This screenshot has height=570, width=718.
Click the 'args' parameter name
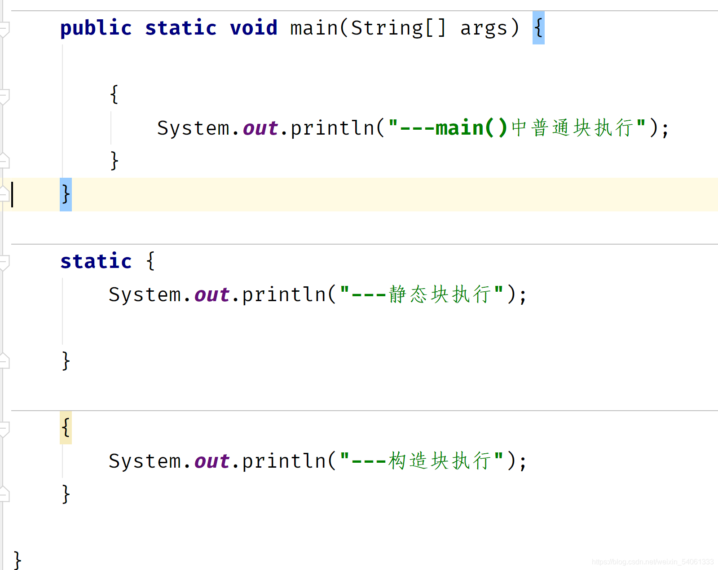click(x=484, y=29)
